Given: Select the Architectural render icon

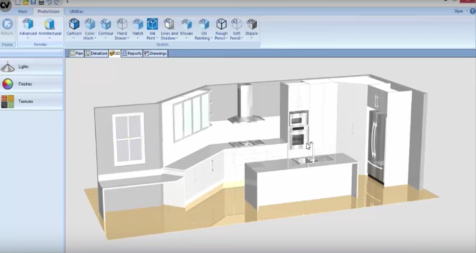Looking at the screenshot, I should (x=49, y=24).
